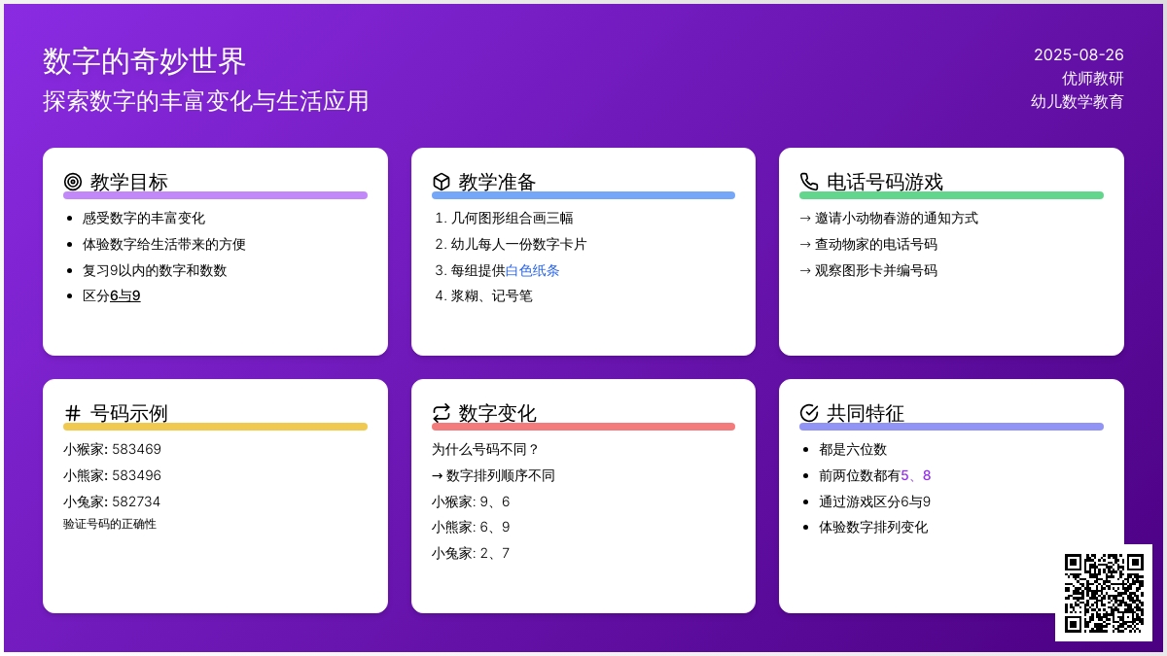Click the 号码示例 card heading

click(x=129, y=413)
